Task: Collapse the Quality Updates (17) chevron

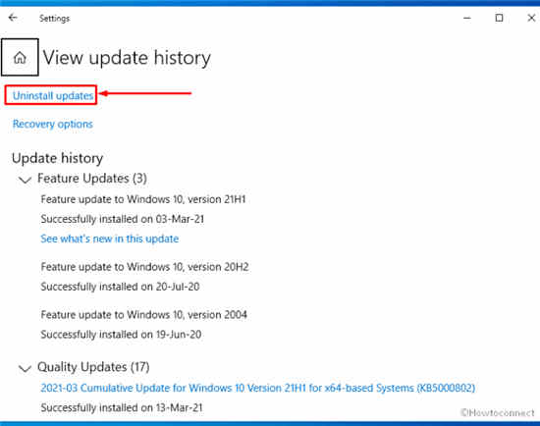Action: 25,368
